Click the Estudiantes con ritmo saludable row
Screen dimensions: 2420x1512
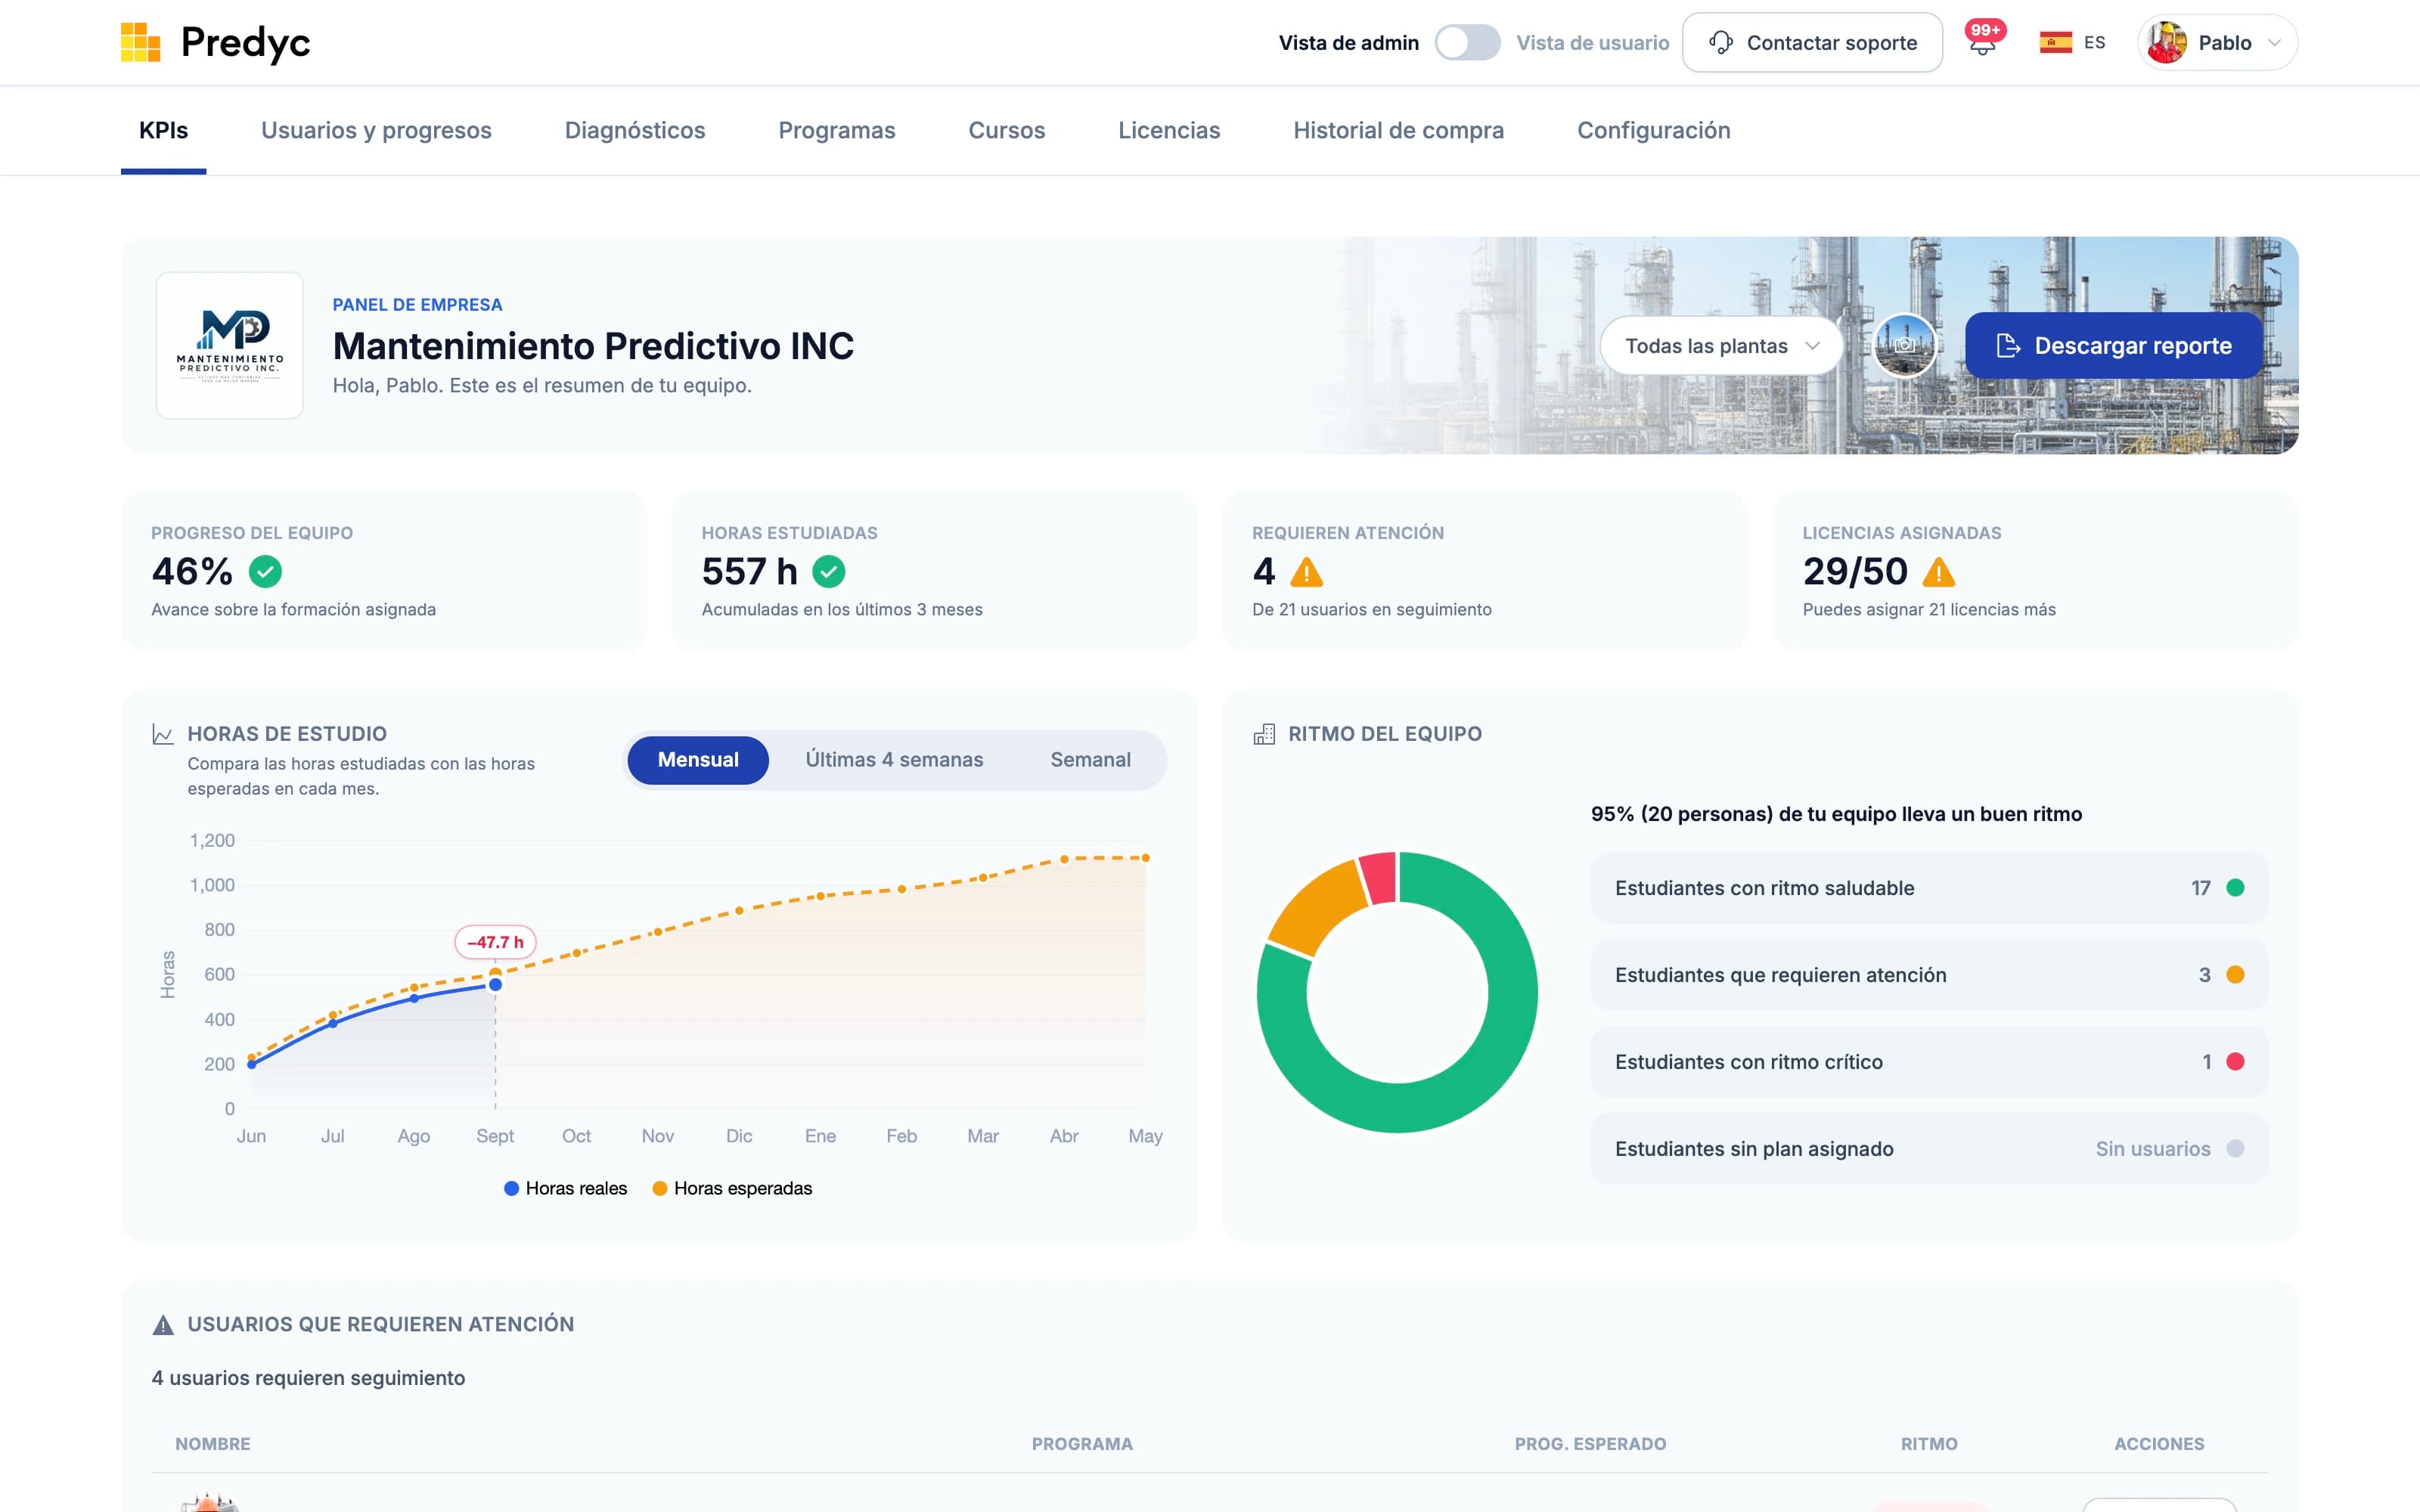1929,888
